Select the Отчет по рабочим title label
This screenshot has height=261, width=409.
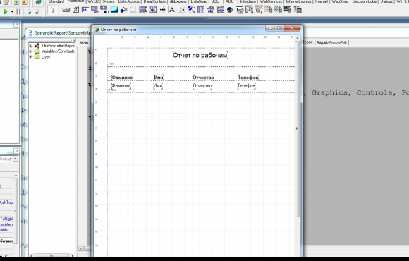click(x=200, y=55)
